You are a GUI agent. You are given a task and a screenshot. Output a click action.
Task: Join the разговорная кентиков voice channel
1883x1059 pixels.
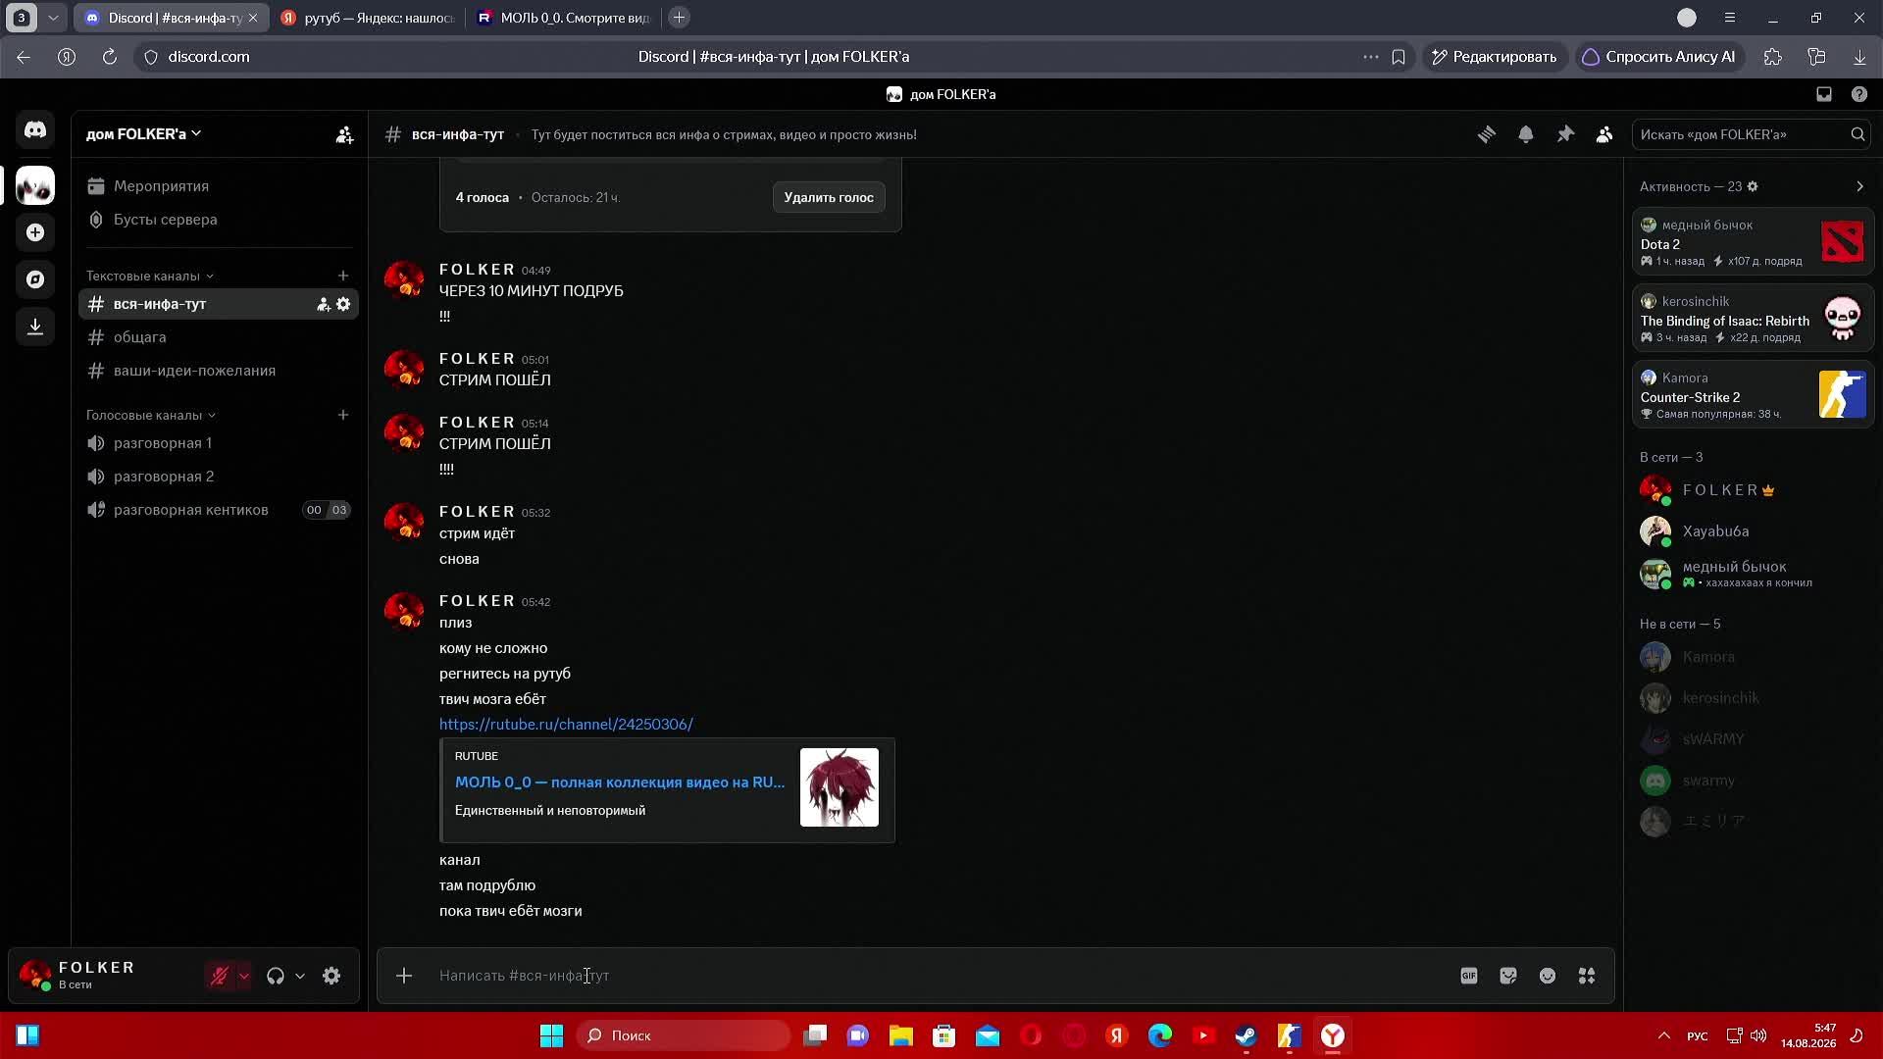(218, 510)
